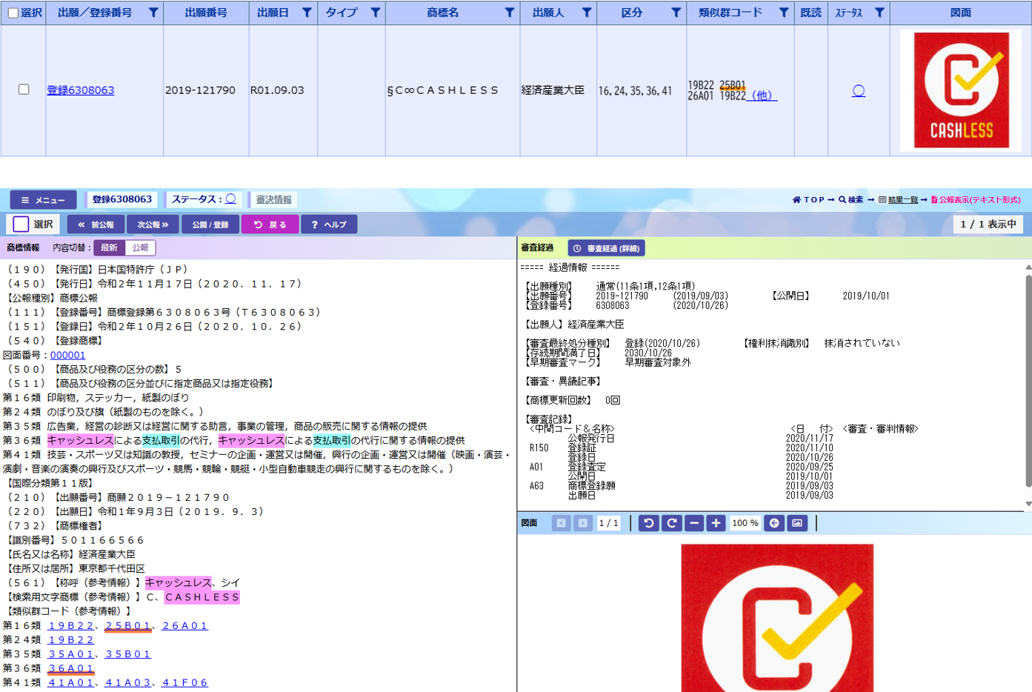
Task: Open the ヘルプ help button
Action: click(x=329, y=224)
